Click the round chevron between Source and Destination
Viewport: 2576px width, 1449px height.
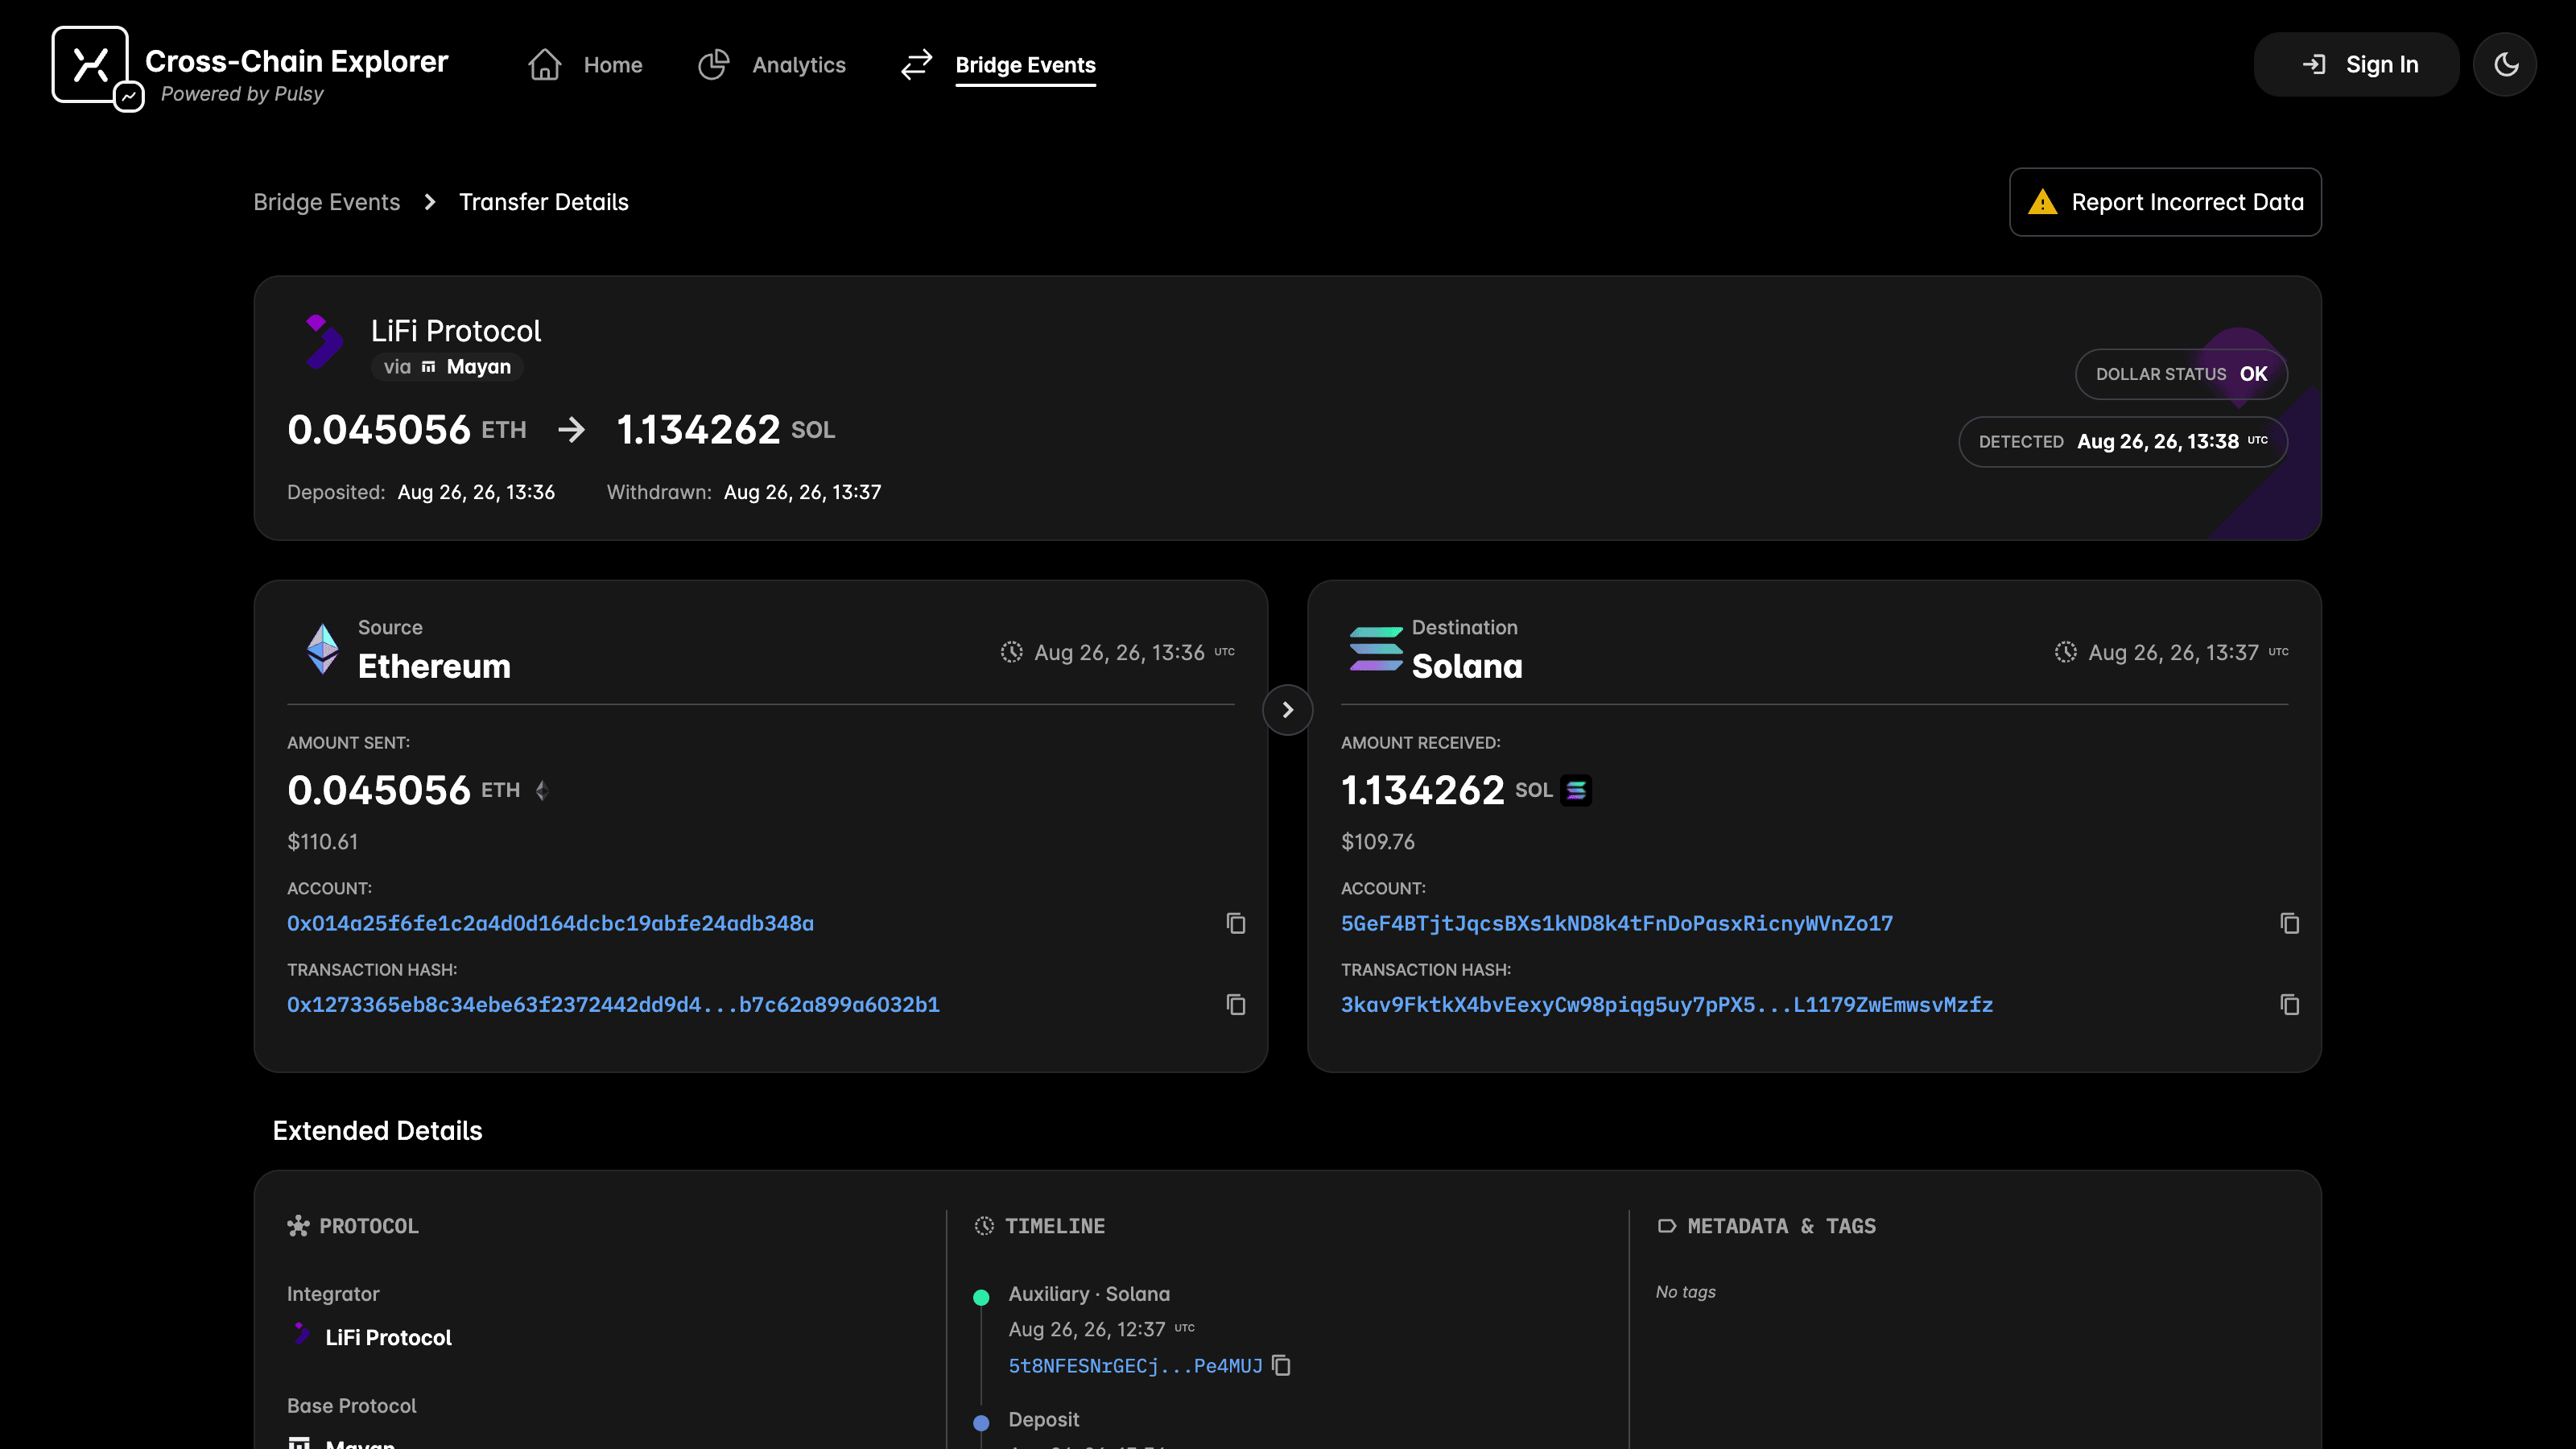[x=1288, y=710]
